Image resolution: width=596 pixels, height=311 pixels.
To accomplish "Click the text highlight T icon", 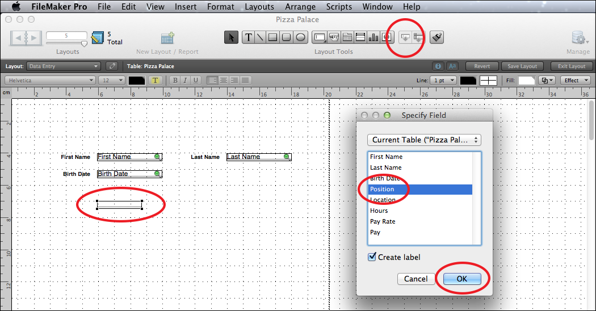I will coord(155,80).
